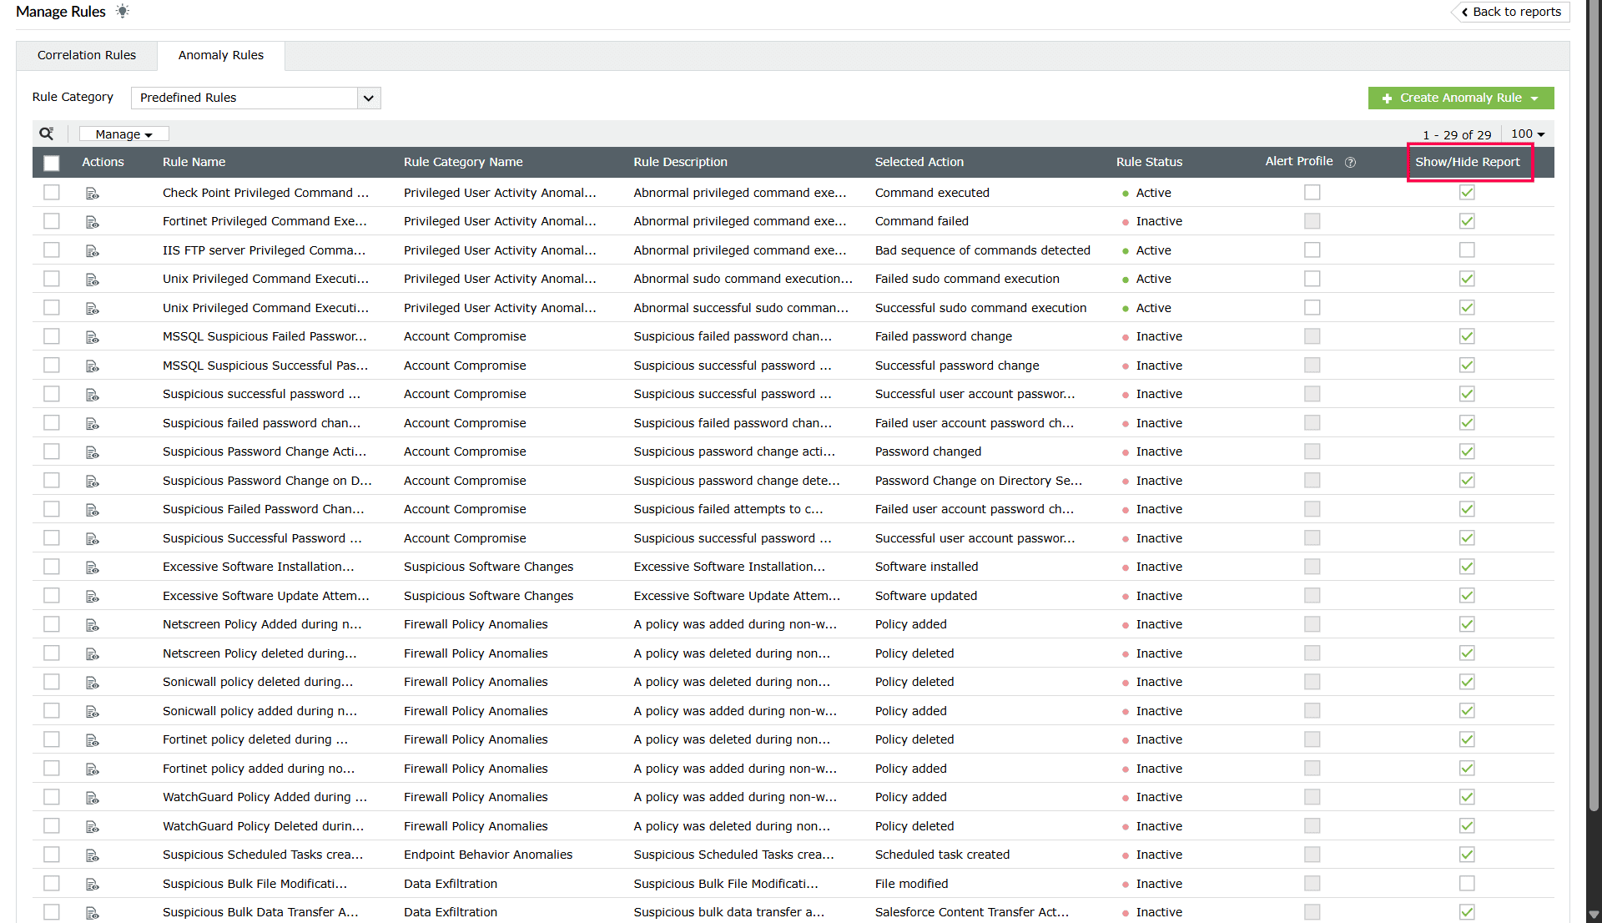
Task: Select the Anomaly Rules tab
Action: (221, 55)
